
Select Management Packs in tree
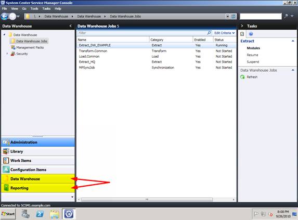(30, 47)
